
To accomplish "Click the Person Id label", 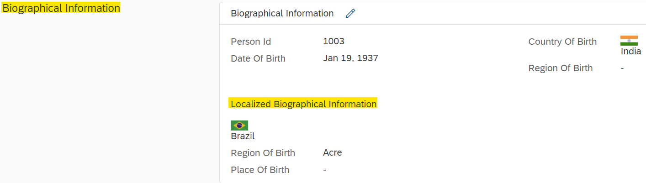I will 251,42.
